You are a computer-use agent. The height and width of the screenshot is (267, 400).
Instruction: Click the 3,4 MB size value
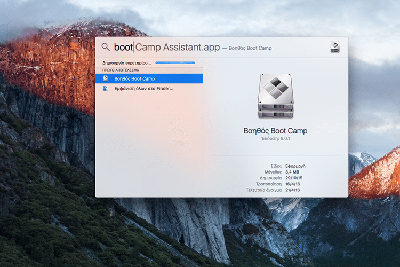[x=292, y=172]
